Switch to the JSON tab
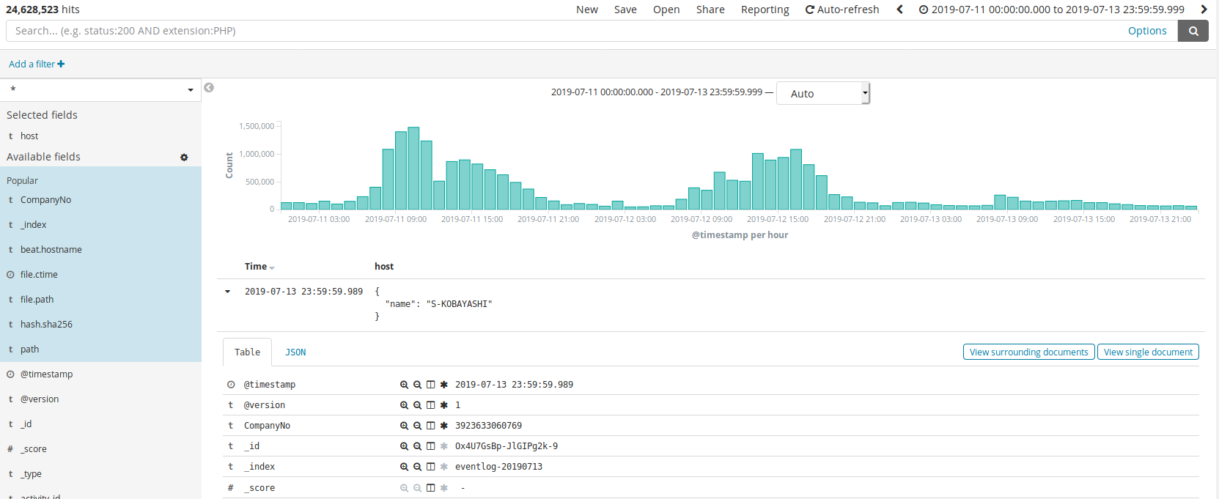The image size is (1219, 499). pos(295,352)
